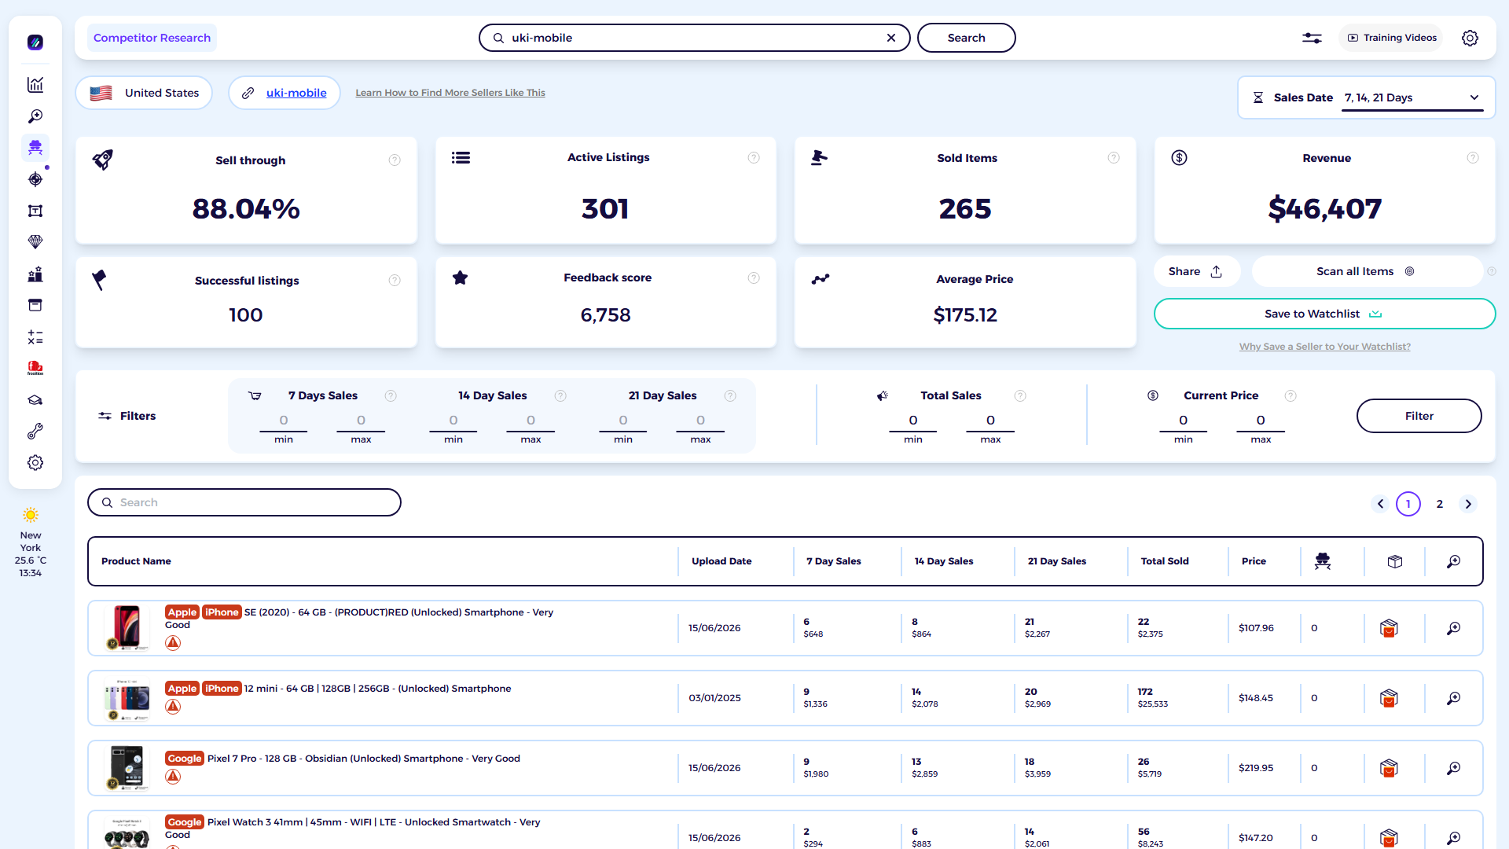Open the archive box sidebar icon

pyautogui.click(x=35, y=305)
